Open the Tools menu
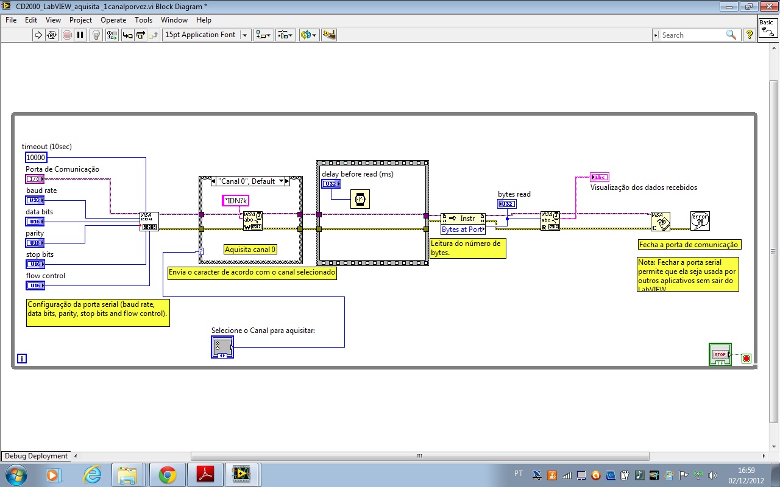The height and width of the screenshot is (487, 780). coord(143,20)
